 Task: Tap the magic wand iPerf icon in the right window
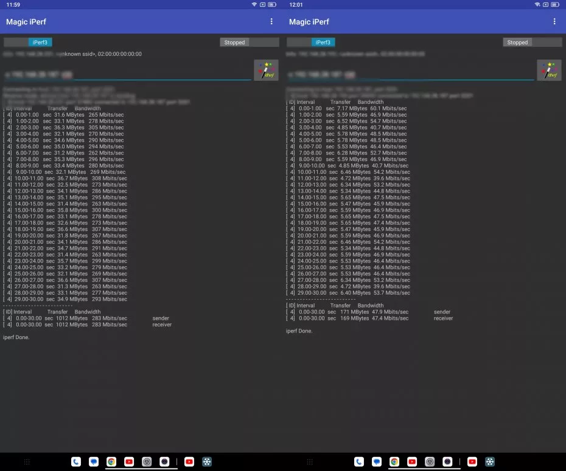pos(549,70)
